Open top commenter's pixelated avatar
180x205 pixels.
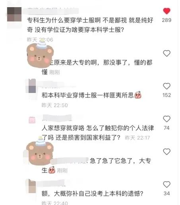(14, 14)
